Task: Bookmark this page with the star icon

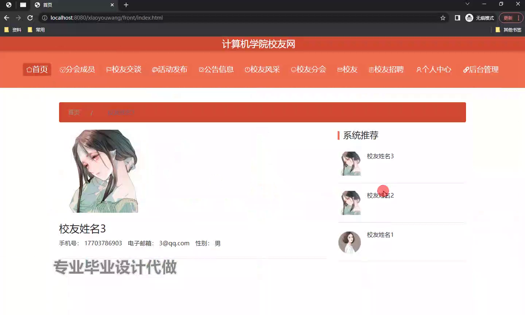Action: 443,18
